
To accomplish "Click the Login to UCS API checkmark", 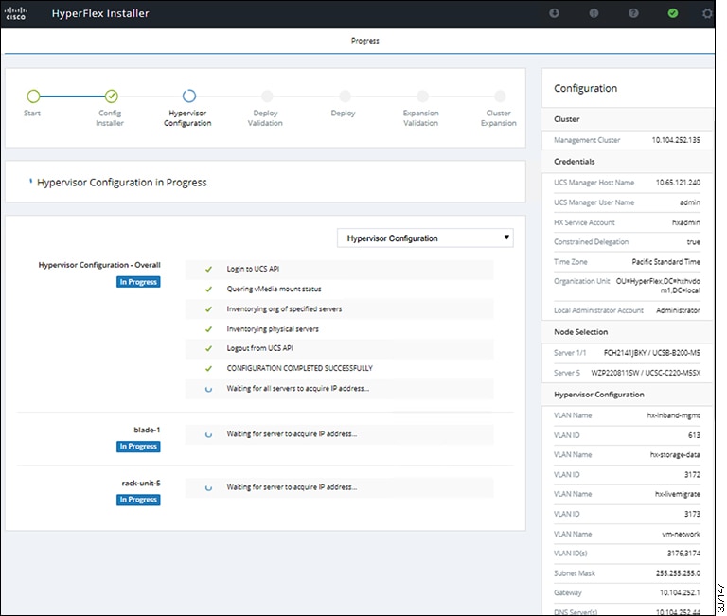I will pos(208,270).
